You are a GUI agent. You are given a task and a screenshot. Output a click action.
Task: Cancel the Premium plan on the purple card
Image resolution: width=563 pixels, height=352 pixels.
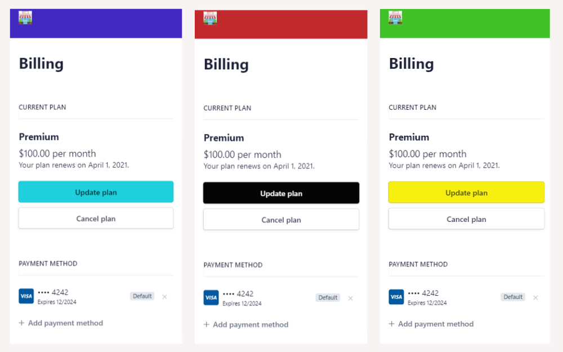96,219
